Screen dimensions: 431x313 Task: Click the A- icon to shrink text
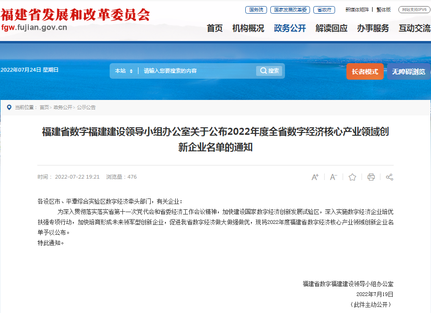tap(333, 177)
